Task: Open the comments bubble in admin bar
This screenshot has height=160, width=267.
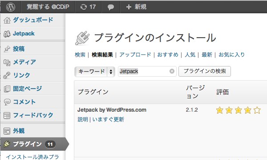Action: pos(111,7)
